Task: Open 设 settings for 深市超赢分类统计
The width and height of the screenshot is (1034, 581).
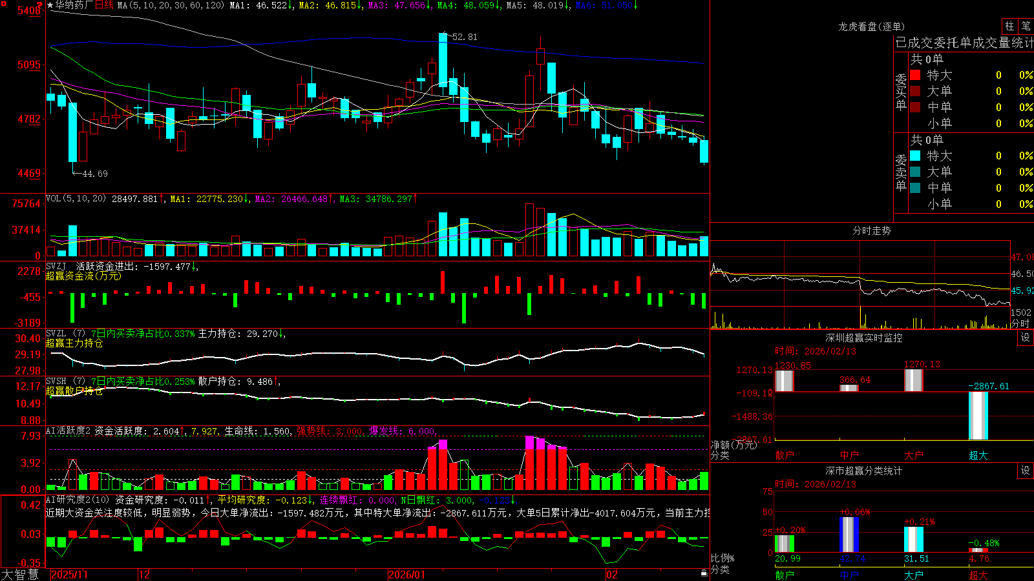Action: (1026, 471)
